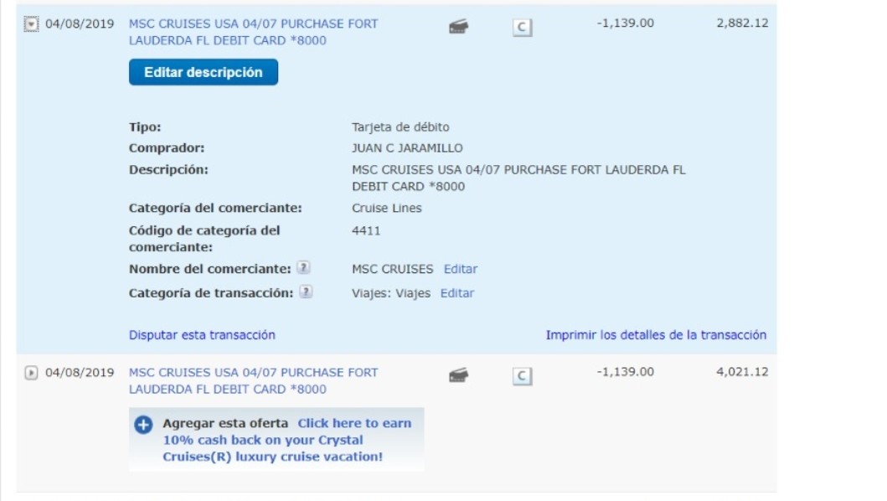Collapse the expanded first transaction row
The image size is (887, 501).
click(31, 24)
